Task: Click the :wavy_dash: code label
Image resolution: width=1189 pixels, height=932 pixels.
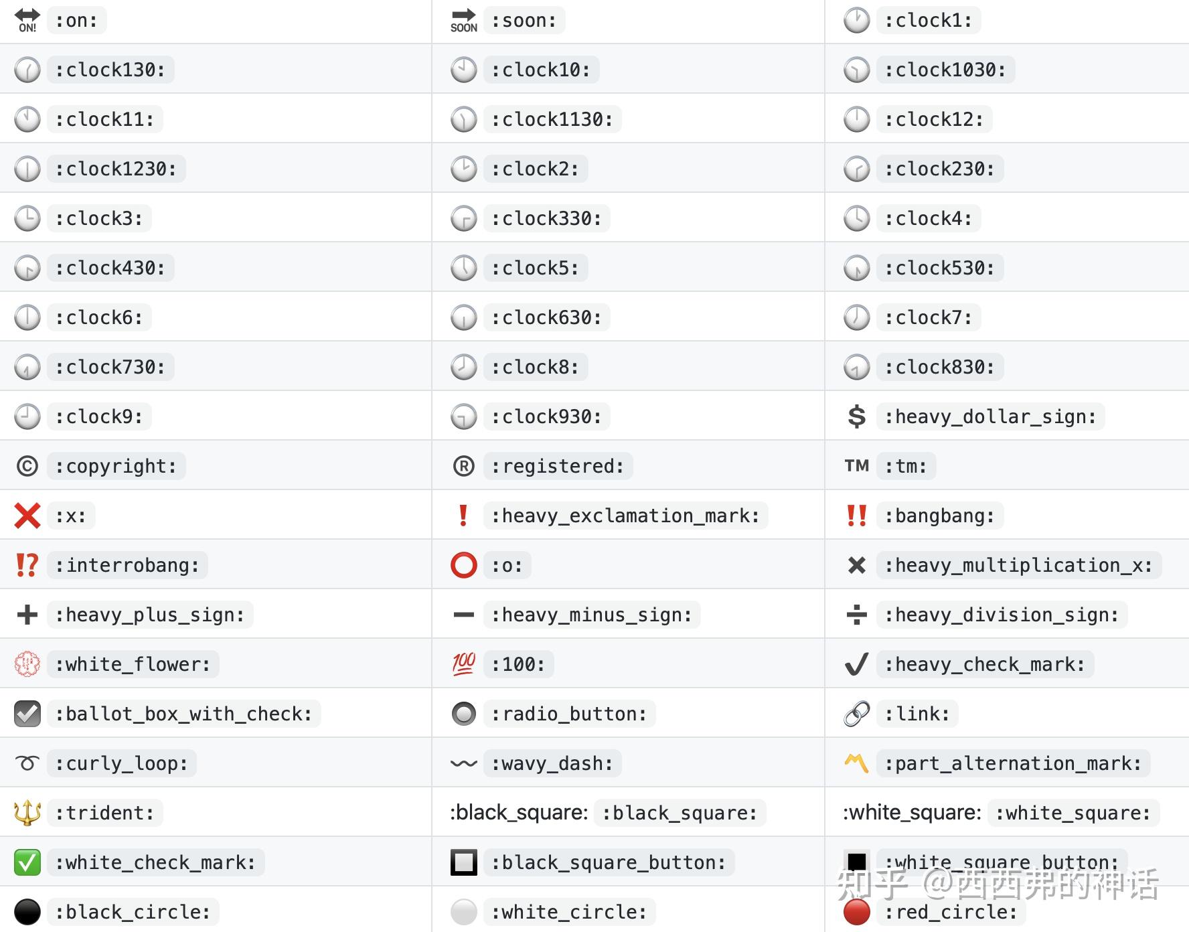Action: pos(552,763)
